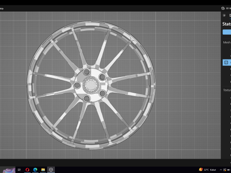The image size is (231, 173).
Task: Open Task View from the taskbar
Action: pos(19,170)
